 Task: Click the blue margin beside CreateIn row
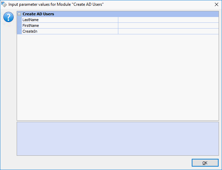tap(19, 31)
